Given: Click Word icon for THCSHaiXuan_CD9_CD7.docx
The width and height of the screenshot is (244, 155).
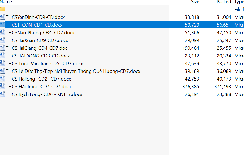Looking at the screenshot, I should (x=3, y=40).
